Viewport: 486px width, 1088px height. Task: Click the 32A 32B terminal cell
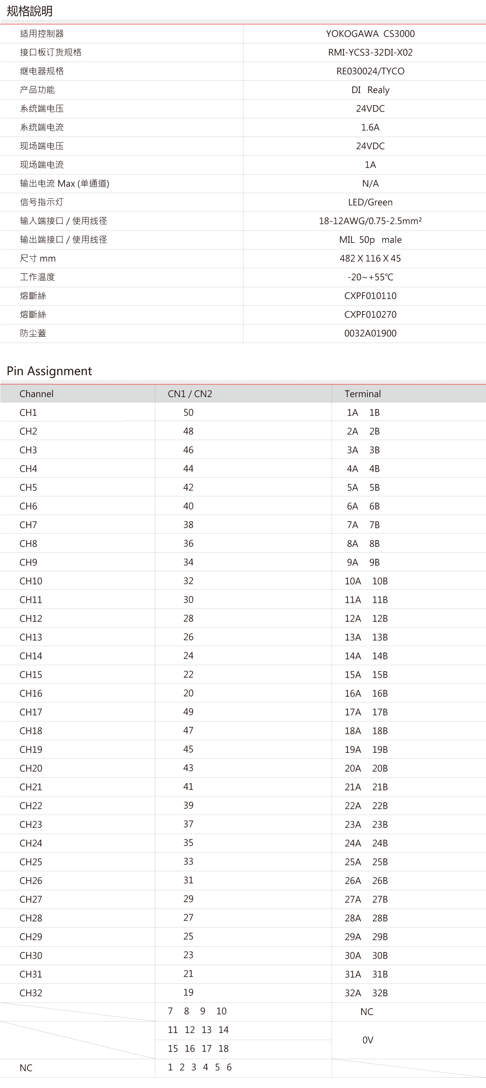click(x=366, y=993)
